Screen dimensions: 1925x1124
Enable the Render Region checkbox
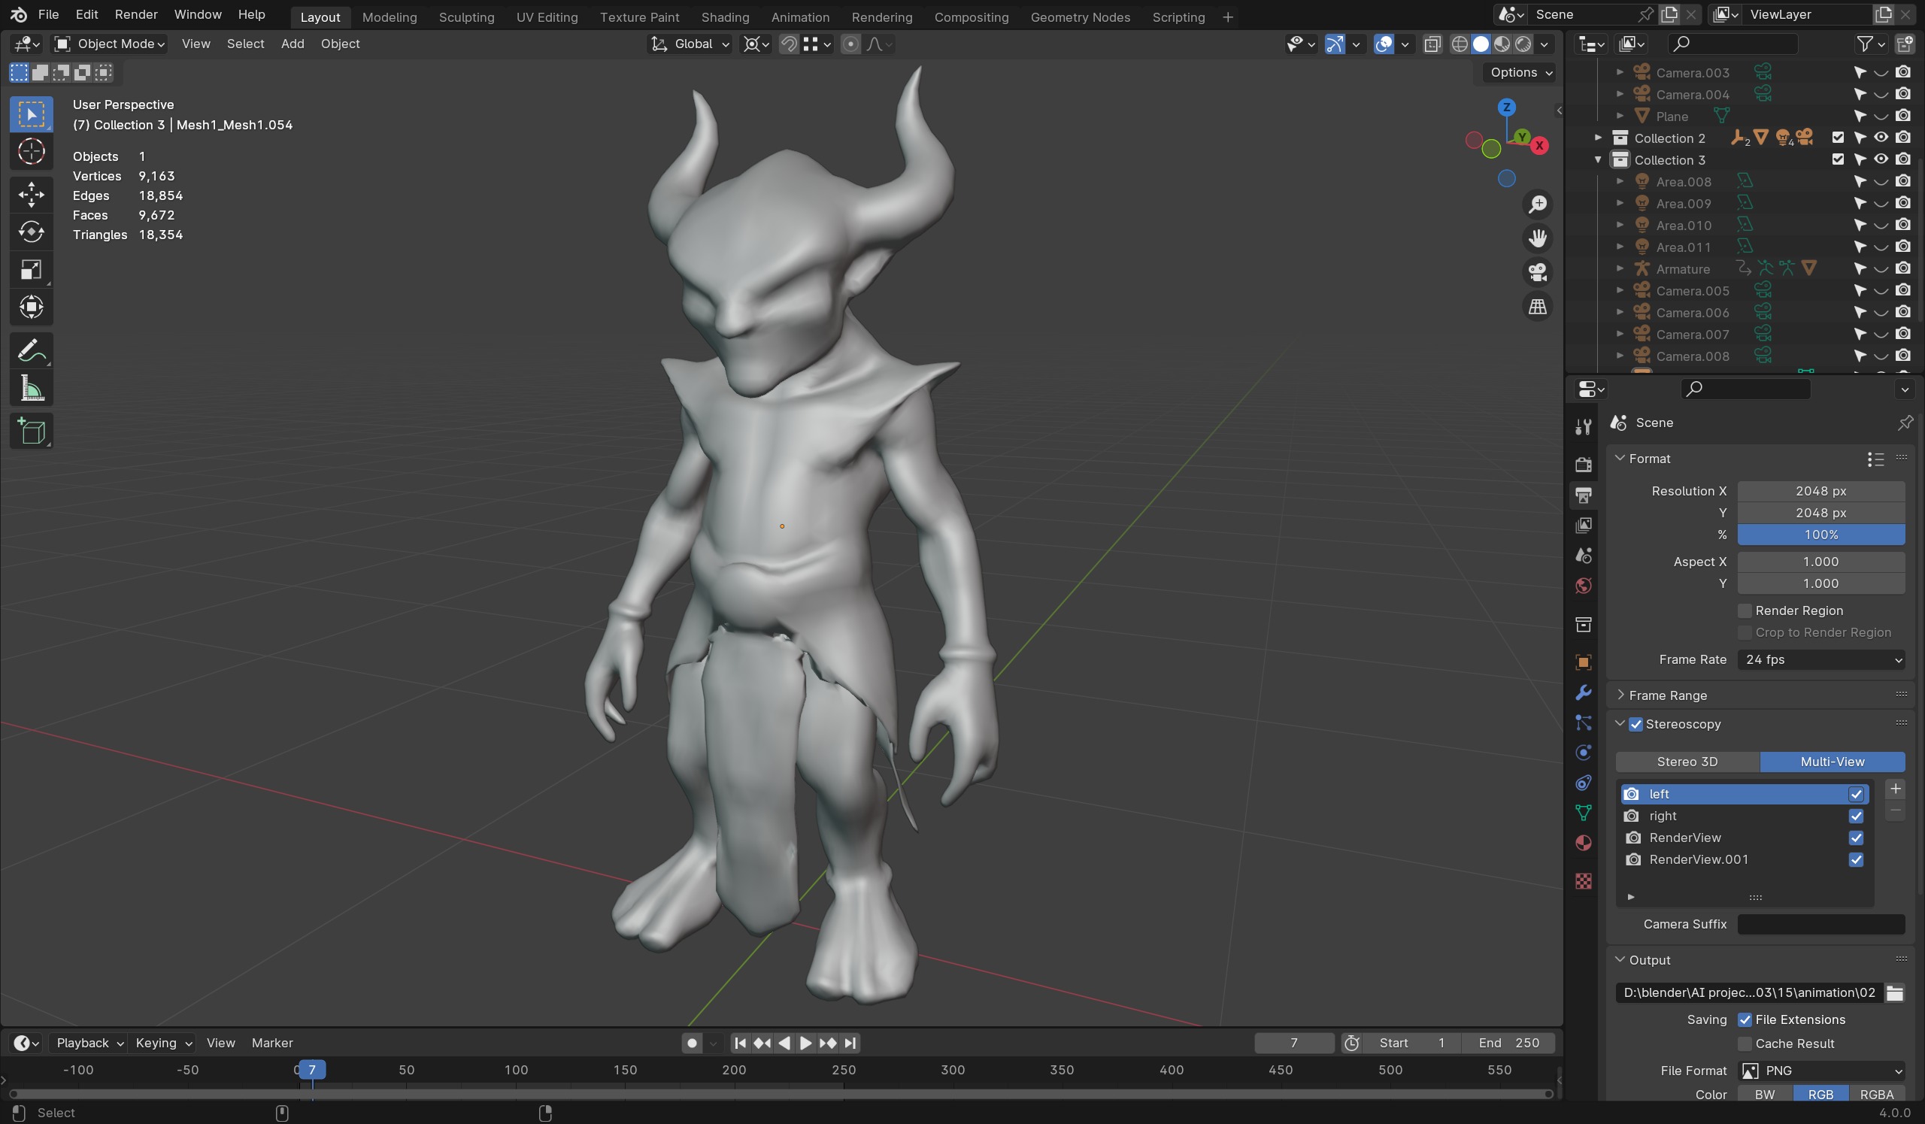tap(1745, 610)
